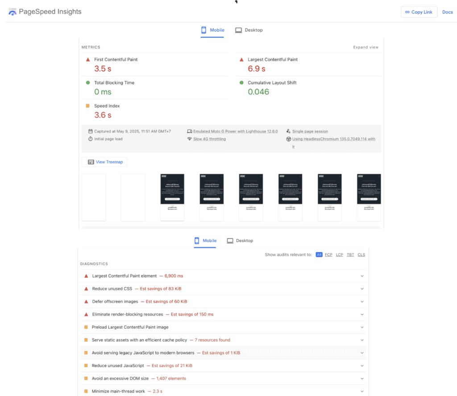
Task: Select the Mobile tab above Diagnostics
Action: tap(205, 241)
